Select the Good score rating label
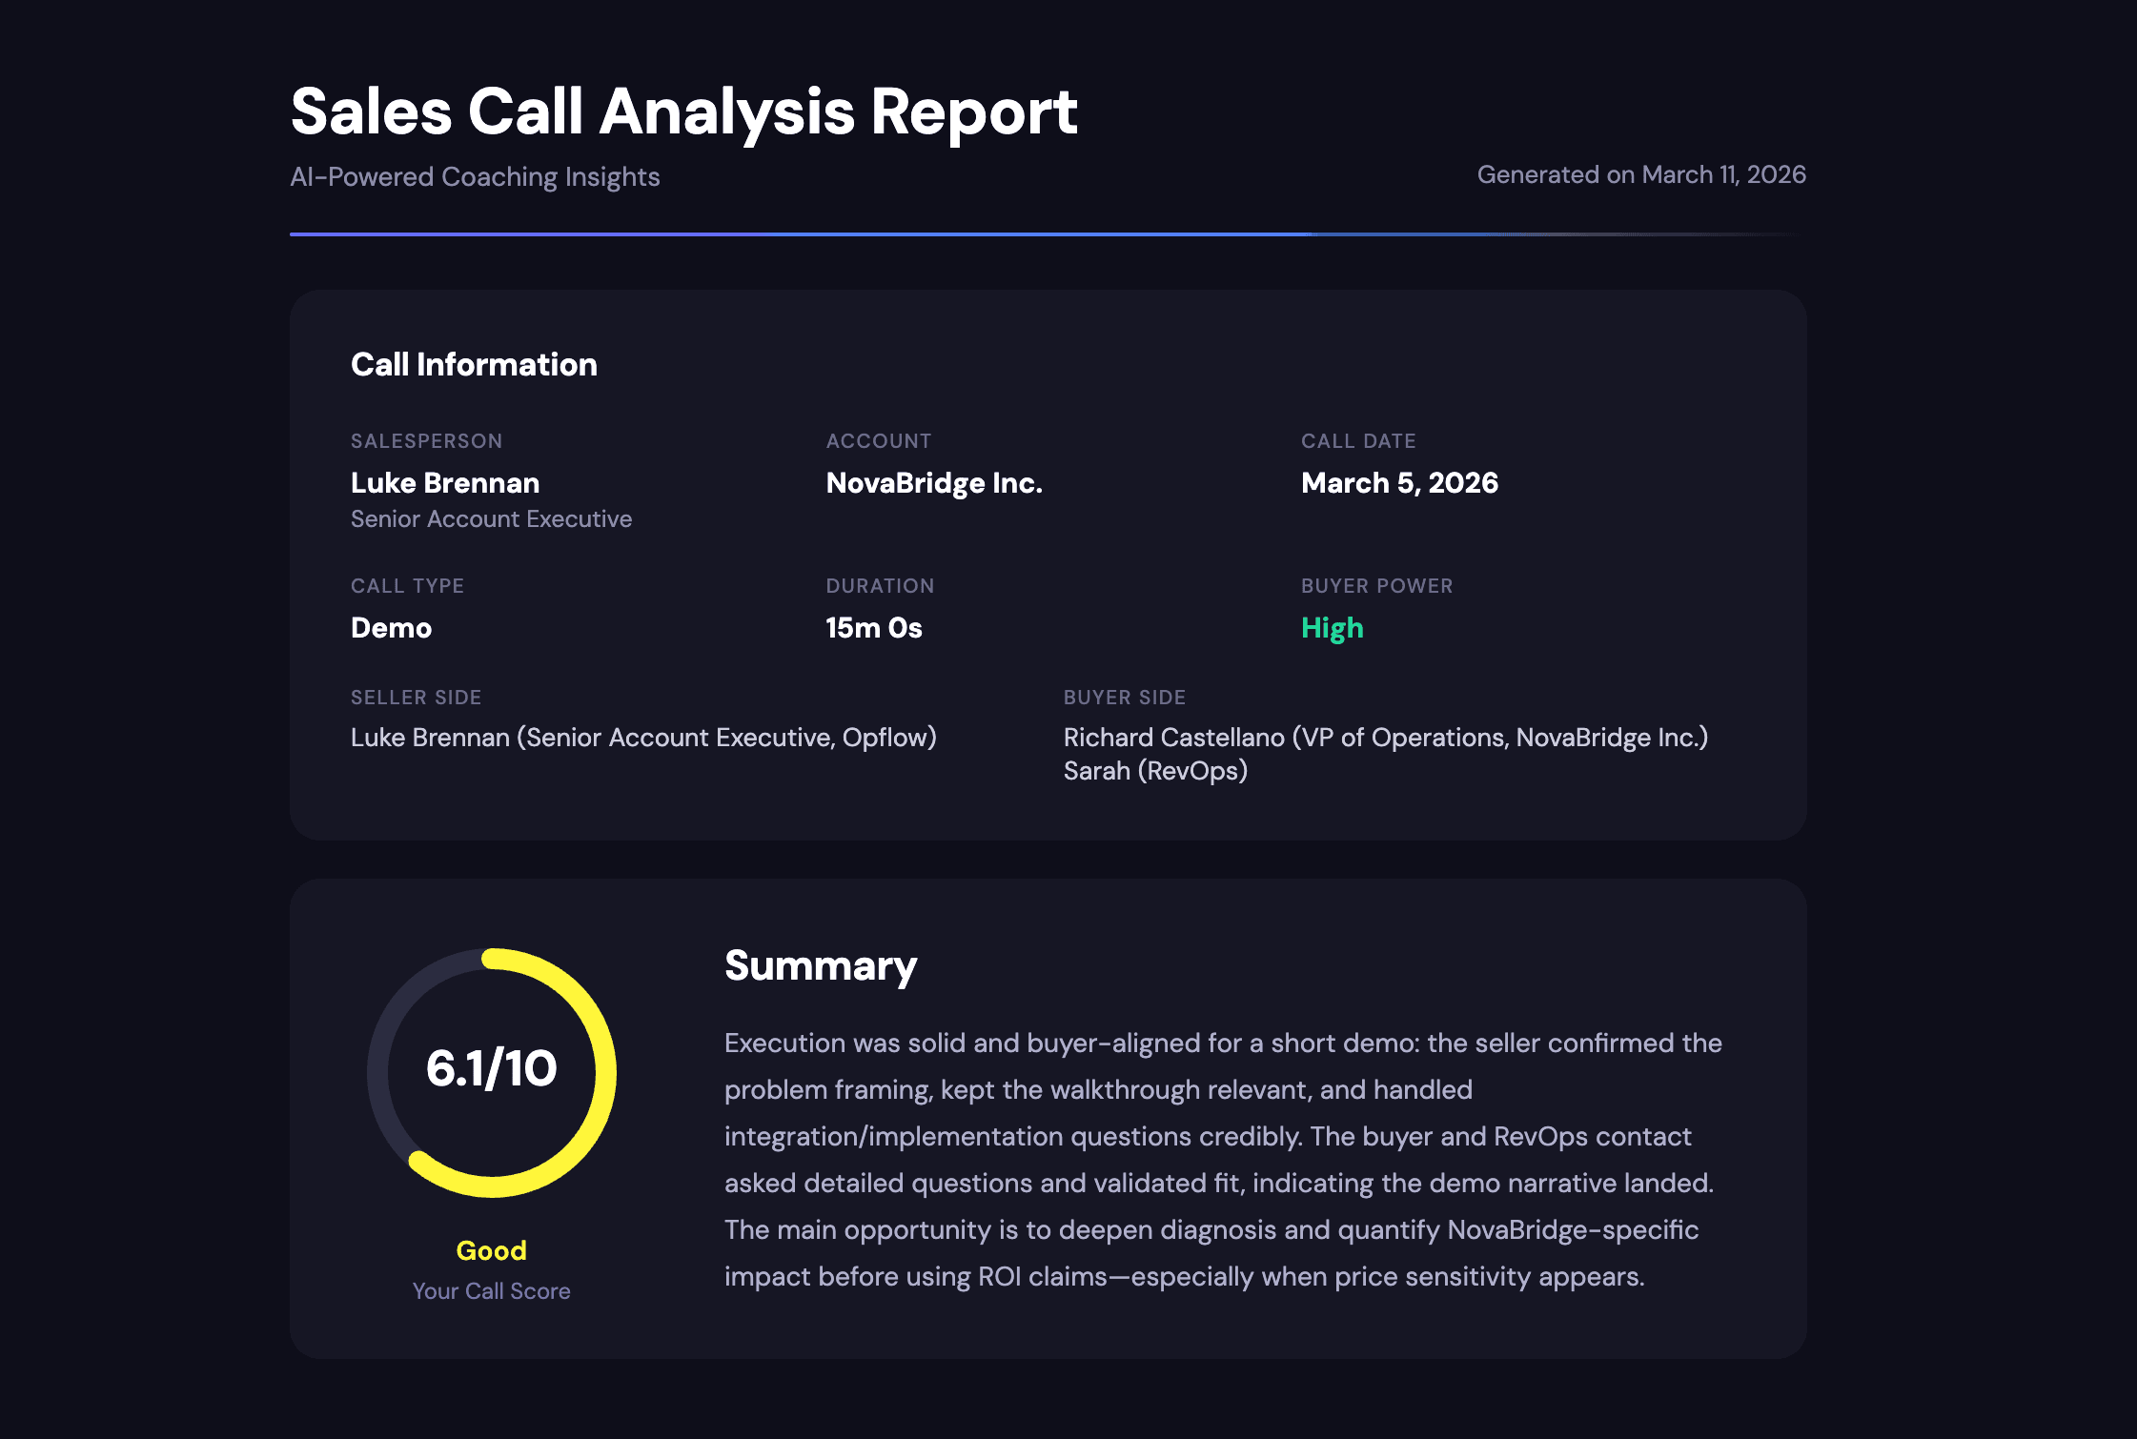2137x1439 pixels. (491, 1250)
